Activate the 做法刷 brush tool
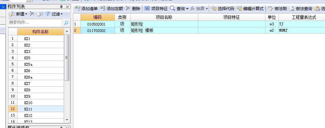Viewport: 325px width, 128px height. tap(277, 8)
